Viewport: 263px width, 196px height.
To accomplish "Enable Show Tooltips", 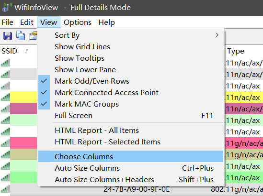I will (131, 58).
